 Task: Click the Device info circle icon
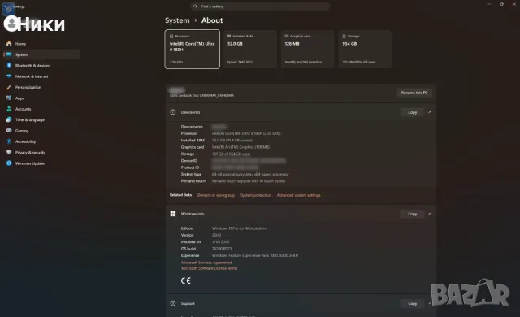pyautogui.click(x=173, y=112)
